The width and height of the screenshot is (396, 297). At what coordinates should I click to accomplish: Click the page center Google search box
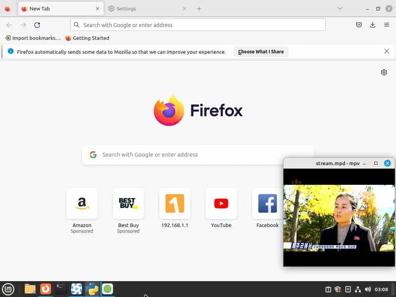(198, 155)
